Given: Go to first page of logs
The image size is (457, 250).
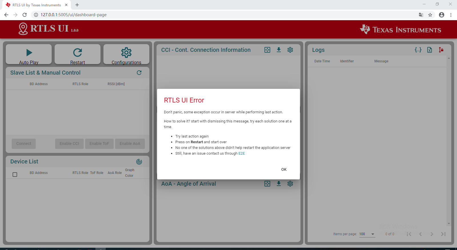Looking at the screenshot, I should pos(409,234).
